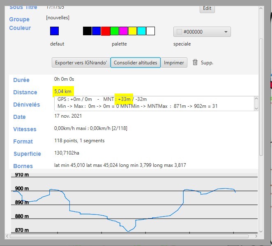Choose the yellow palette color
Viewport: 272px width, 246px height.
pyautogui.click(x=132, y=31)
